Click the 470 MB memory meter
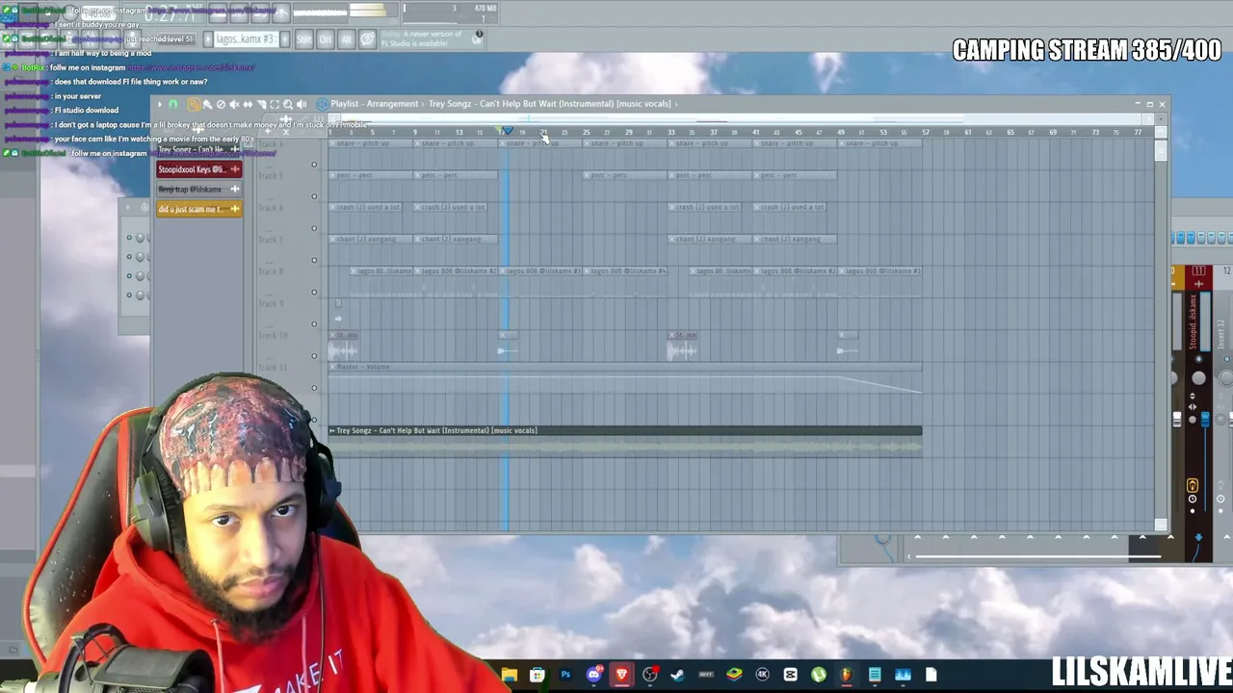Screen dimensions: 1233x693 pos(485,9)
